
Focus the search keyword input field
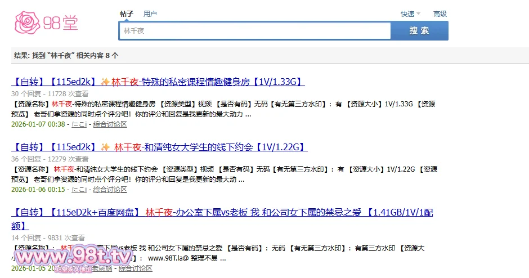click(x=254, y=31)
